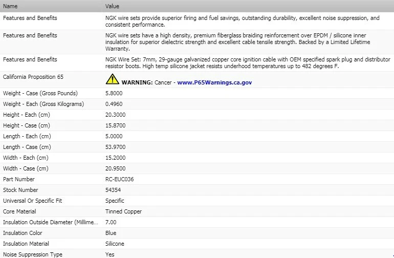Image resolution: width=394 pixels, height=258 pixels.
Task: Click the Insulation Color label
Action: 23,233
